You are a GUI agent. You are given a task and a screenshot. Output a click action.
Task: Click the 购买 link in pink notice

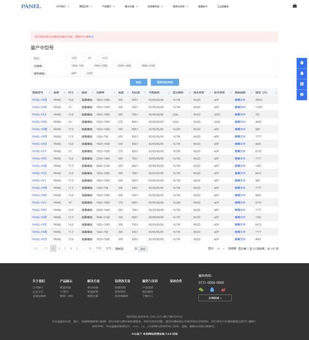(92, 37)
